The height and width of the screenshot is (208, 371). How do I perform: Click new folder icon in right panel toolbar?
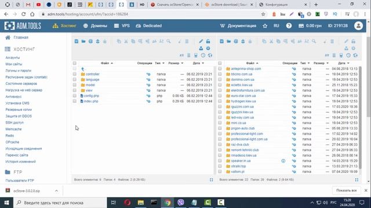click(229, 41)
